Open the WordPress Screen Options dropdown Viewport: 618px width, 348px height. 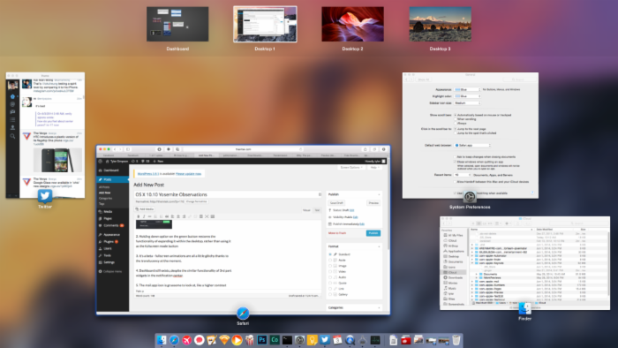(350, 168)
